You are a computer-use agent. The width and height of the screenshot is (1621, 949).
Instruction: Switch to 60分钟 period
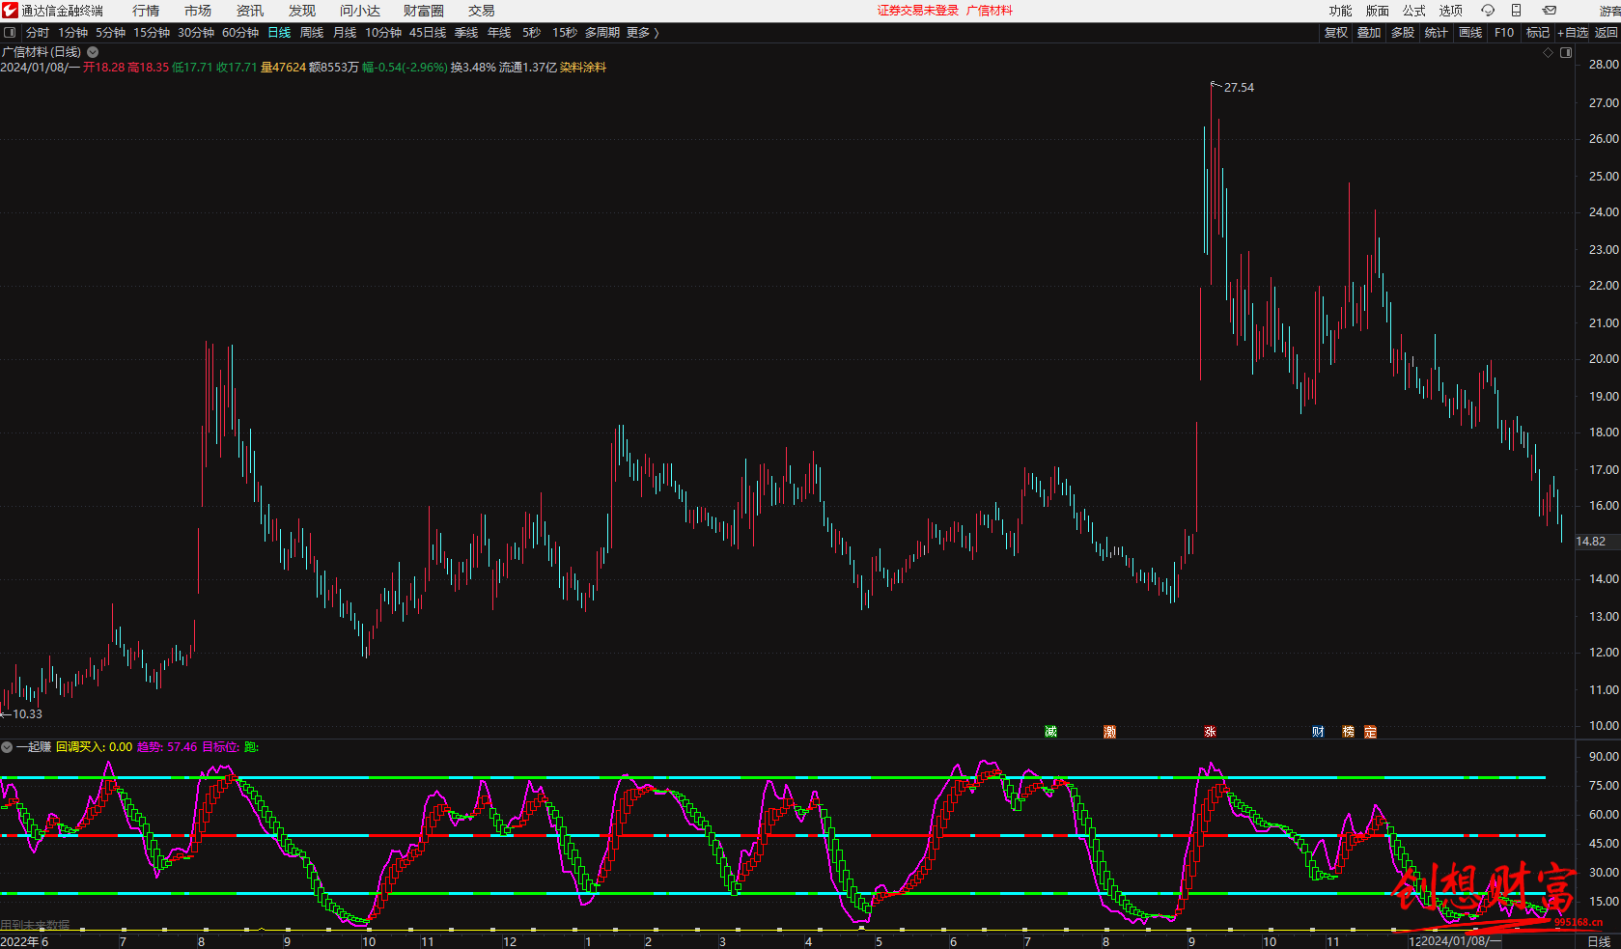point(240,33)
